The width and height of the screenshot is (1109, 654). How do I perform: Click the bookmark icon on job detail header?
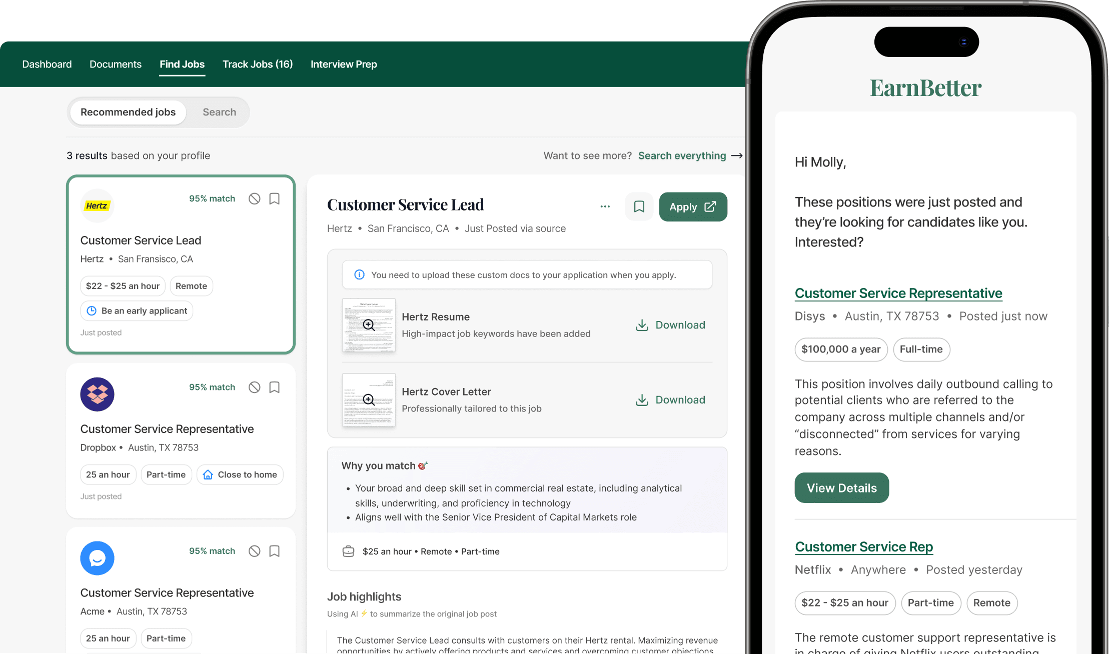coord(639,206)
